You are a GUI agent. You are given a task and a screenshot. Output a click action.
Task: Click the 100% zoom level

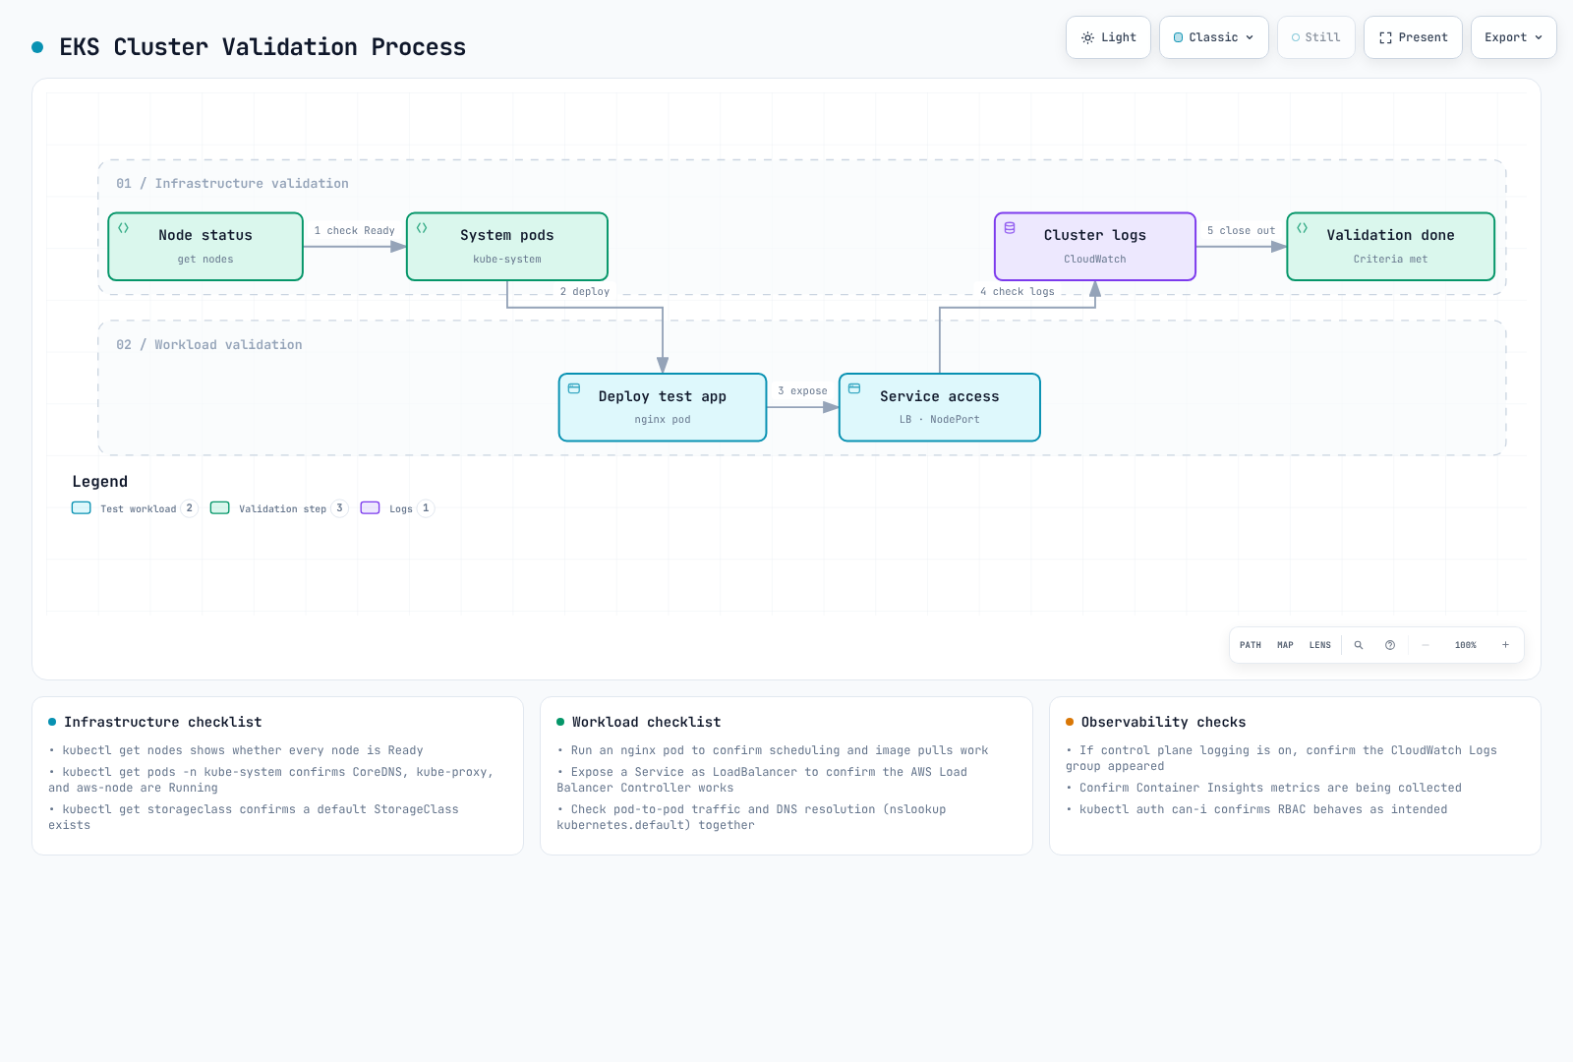(x=1466, y=645)
